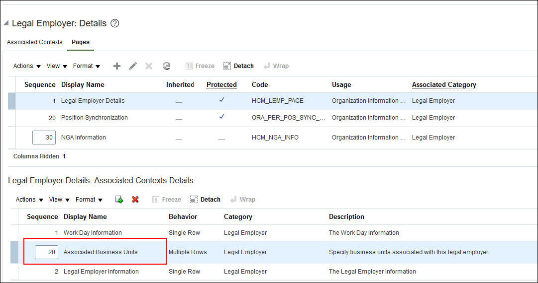Click Detach in Associated Contexts Details toolbar
The height and width of the screenshot is (283, 538).
click(205, 199)
